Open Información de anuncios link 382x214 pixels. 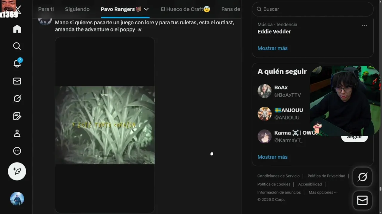(x=279, y=192)
